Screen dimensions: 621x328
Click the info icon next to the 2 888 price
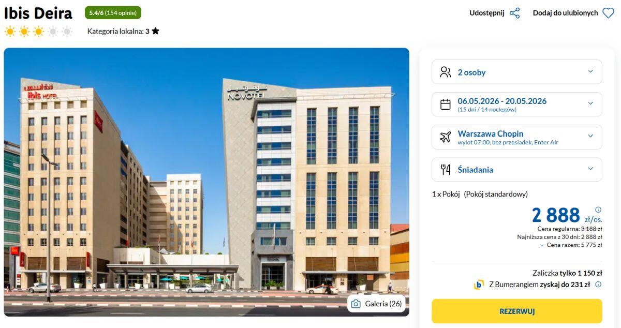coord(598,210)
